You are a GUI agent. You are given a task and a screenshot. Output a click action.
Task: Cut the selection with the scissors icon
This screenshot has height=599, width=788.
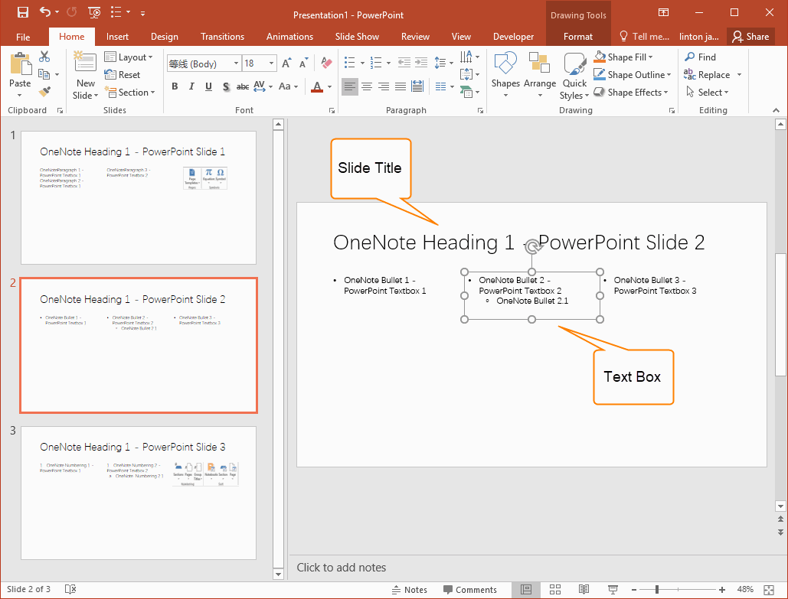pyautogui.click(x=44, y=57)
